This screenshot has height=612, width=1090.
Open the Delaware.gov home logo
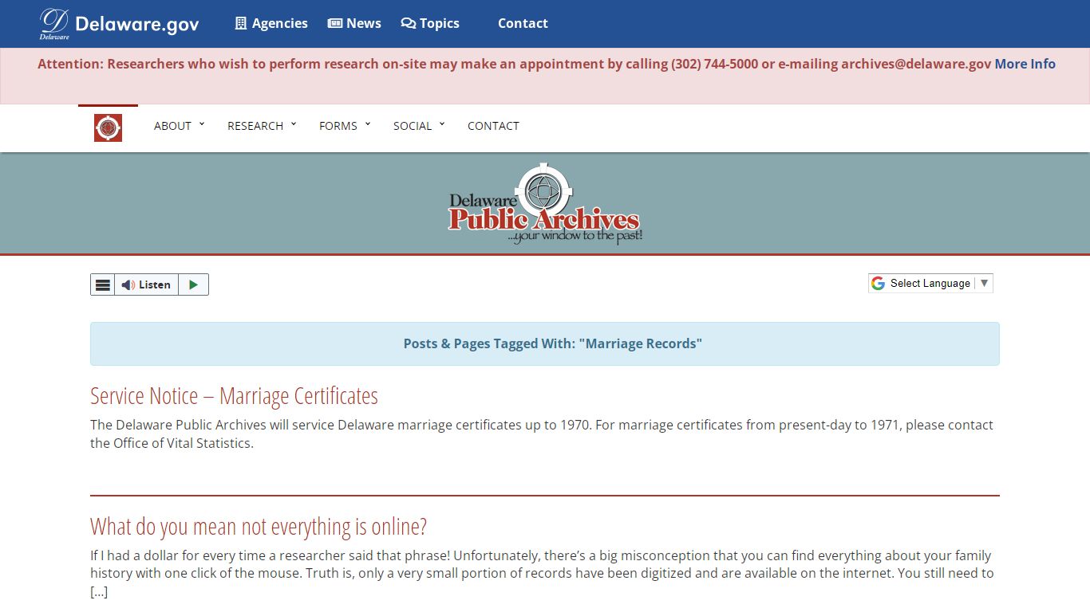tap(119, 24)
